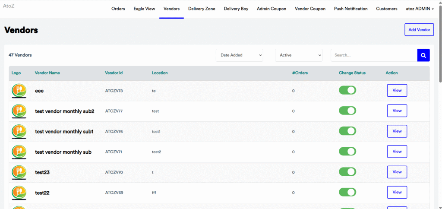Open Delivery Zone page
The image size is (442, 209).
202,9
